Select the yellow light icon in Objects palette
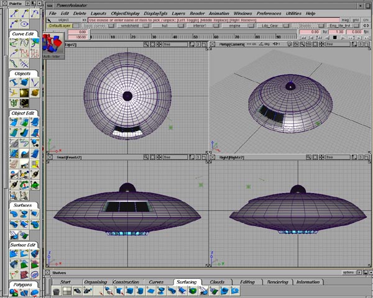Screen dimensions: 373x298 click(24, 93)
